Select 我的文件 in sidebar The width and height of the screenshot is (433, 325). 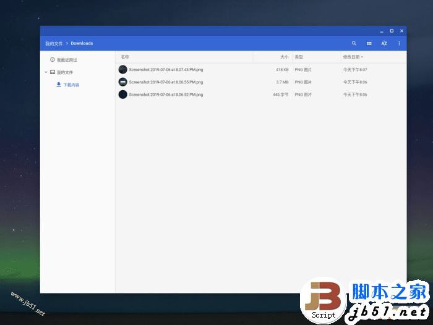coord(65,72)
